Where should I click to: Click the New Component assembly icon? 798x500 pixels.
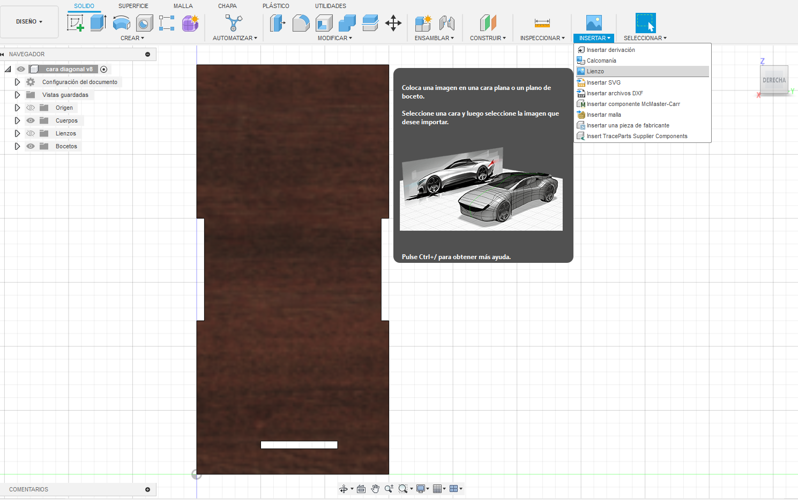pyautogui.click(x=423, y=23)
